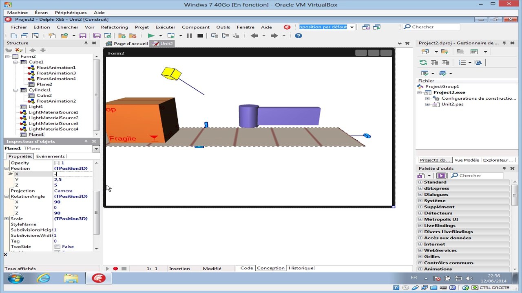Stop program execution with the black square
The height and width of the screenshot is (293, 522).
click(200, 36)
